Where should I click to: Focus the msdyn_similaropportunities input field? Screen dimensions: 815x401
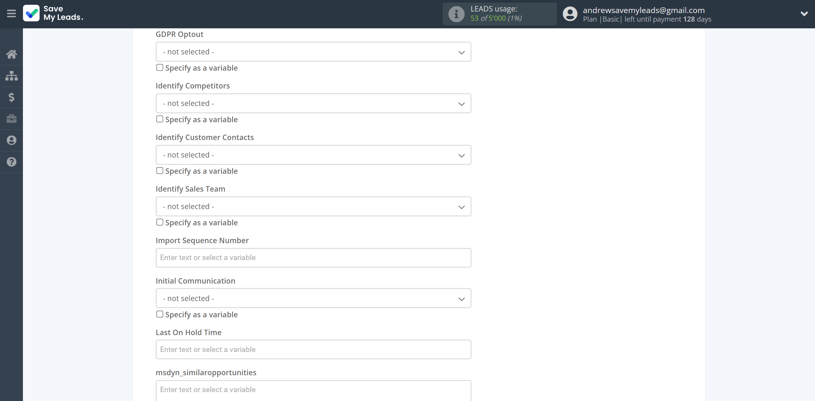[313, 390]
